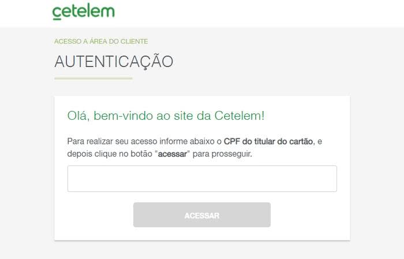
Task: Click the bold word 'acessar' in the instructions
Action: (x=172, y=154)
